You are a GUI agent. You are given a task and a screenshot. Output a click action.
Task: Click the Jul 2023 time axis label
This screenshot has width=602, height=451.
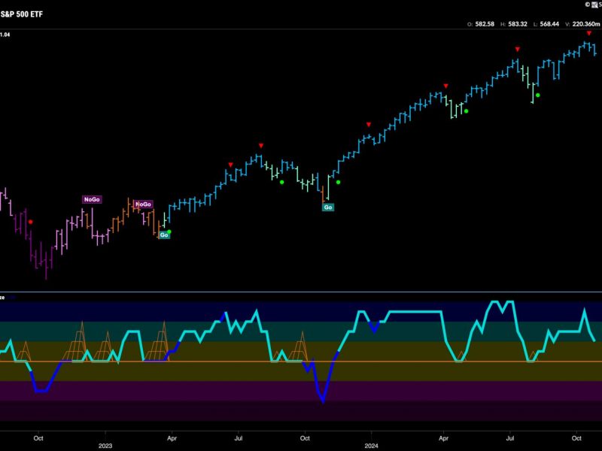[239, 438]
